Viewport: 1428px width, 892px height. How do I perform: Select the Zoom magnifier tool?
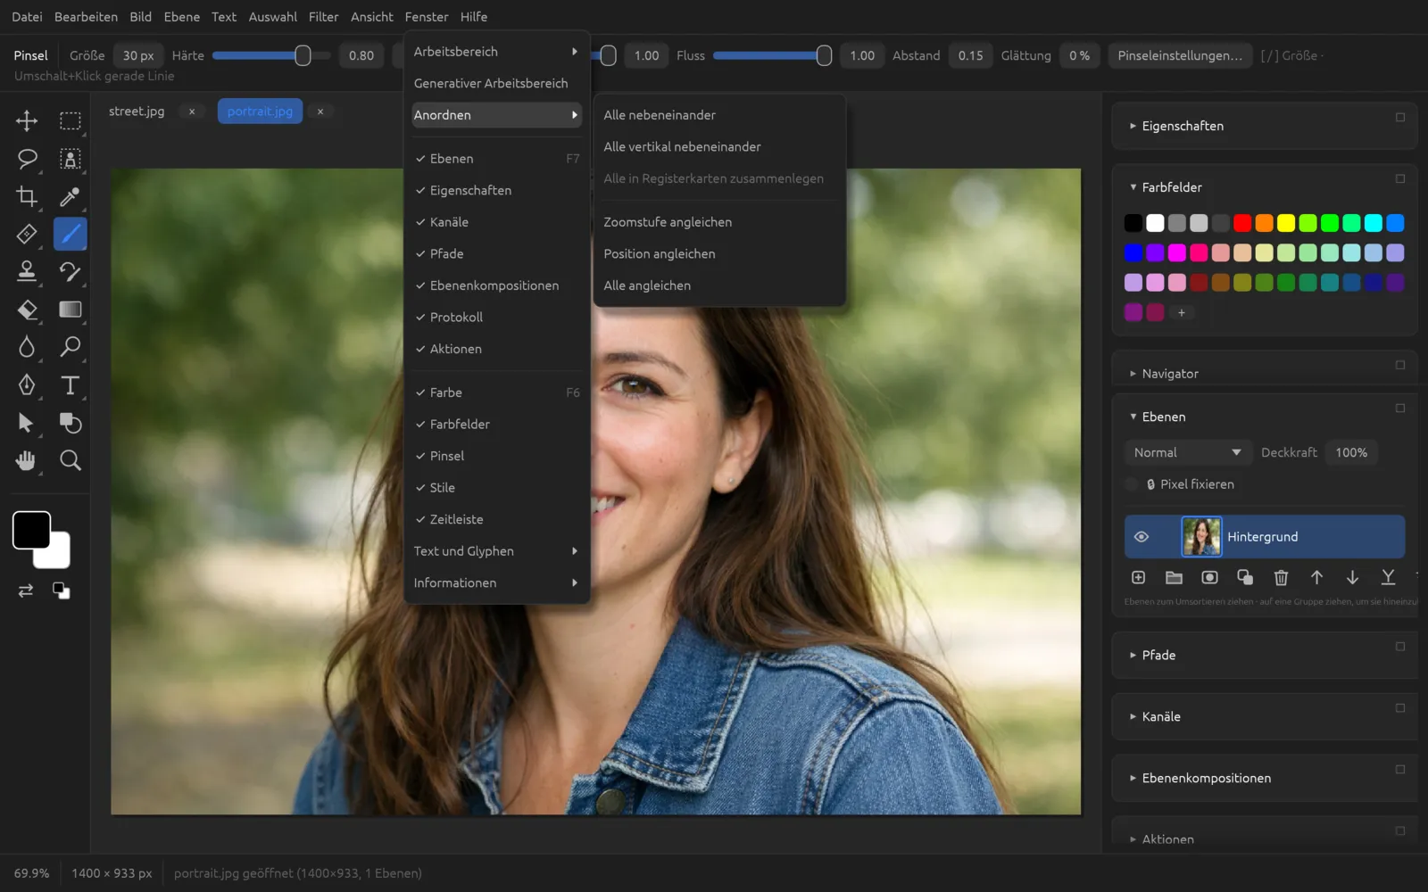(x=70, y=460)
